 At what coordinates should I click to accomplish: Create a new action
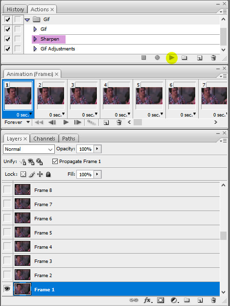[x=200, y=58]
